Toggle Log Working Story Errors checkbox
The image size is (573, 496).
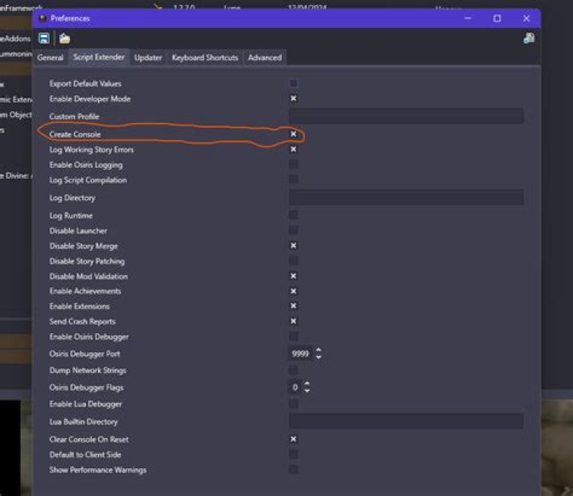click(294, 149)
